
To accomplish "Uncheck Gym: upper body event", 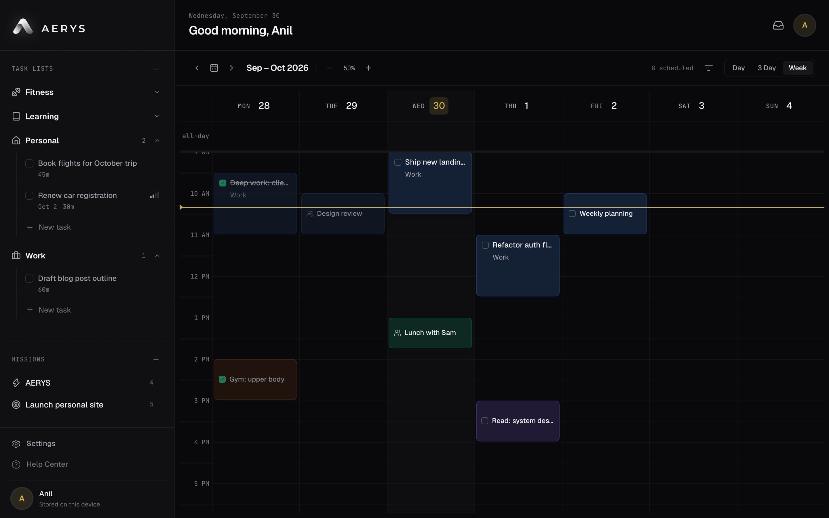I will point(222,379).
